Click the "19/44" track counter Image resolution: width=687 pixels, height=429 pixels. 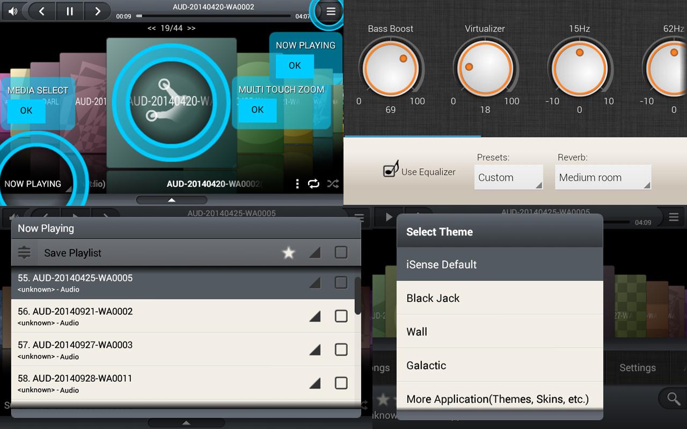pos(172,28)
